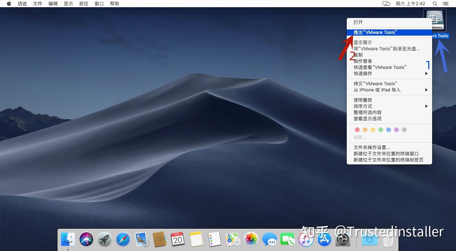
Task: Select the VMware Tools disk image on desktop
Action: click(x=435, y=20)
